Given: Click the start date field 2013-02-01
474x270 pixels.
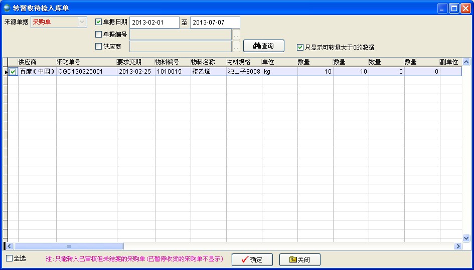Looking at the screenshot, I should (x=154, y=23).
